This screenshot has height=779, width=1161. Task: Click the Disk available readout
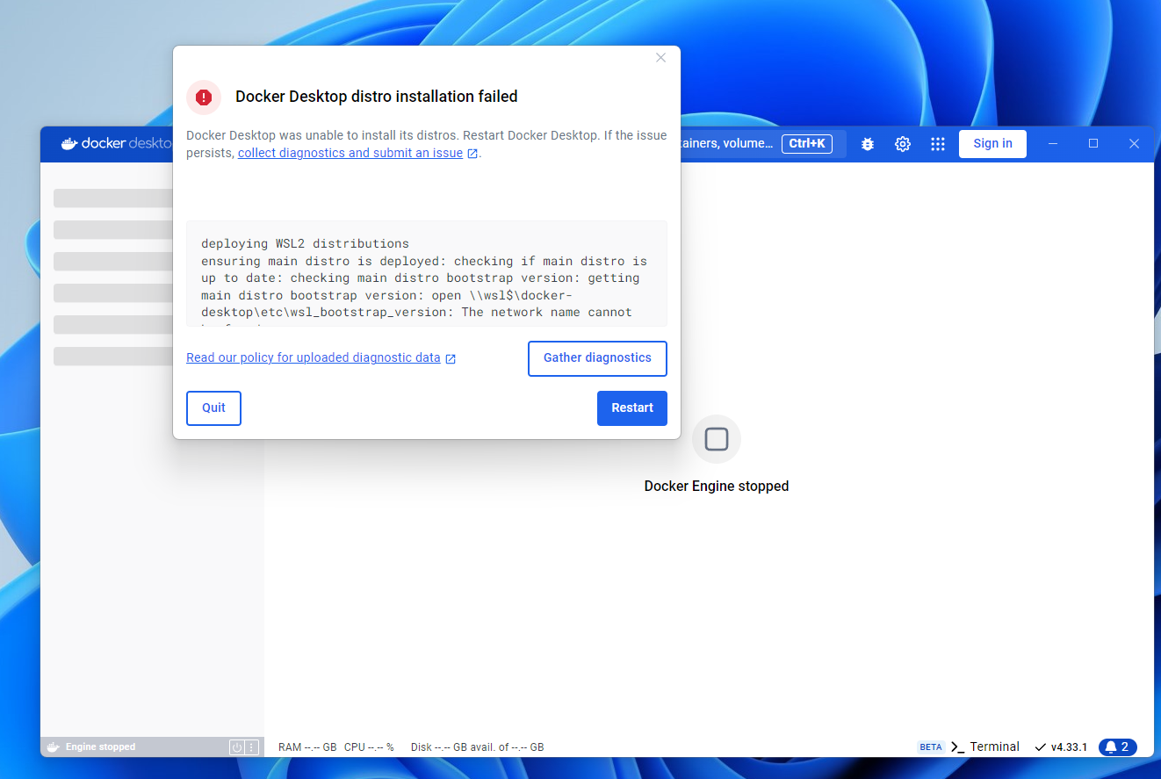(x=477, y=747)
